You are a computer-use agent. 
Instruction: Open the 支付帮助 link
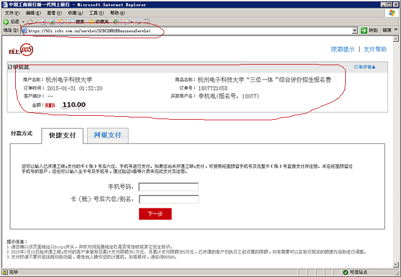point(375,49)
